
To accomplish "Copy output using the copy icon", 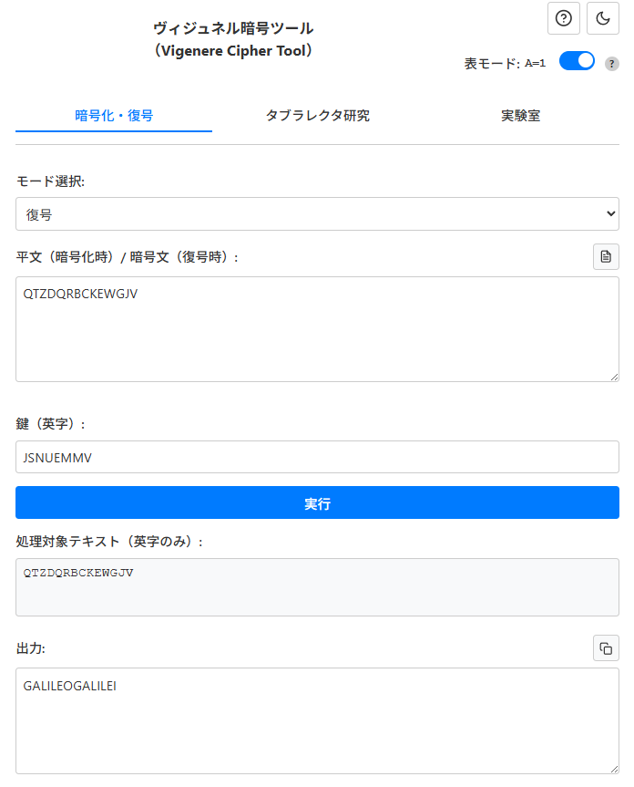I will 606,648.
